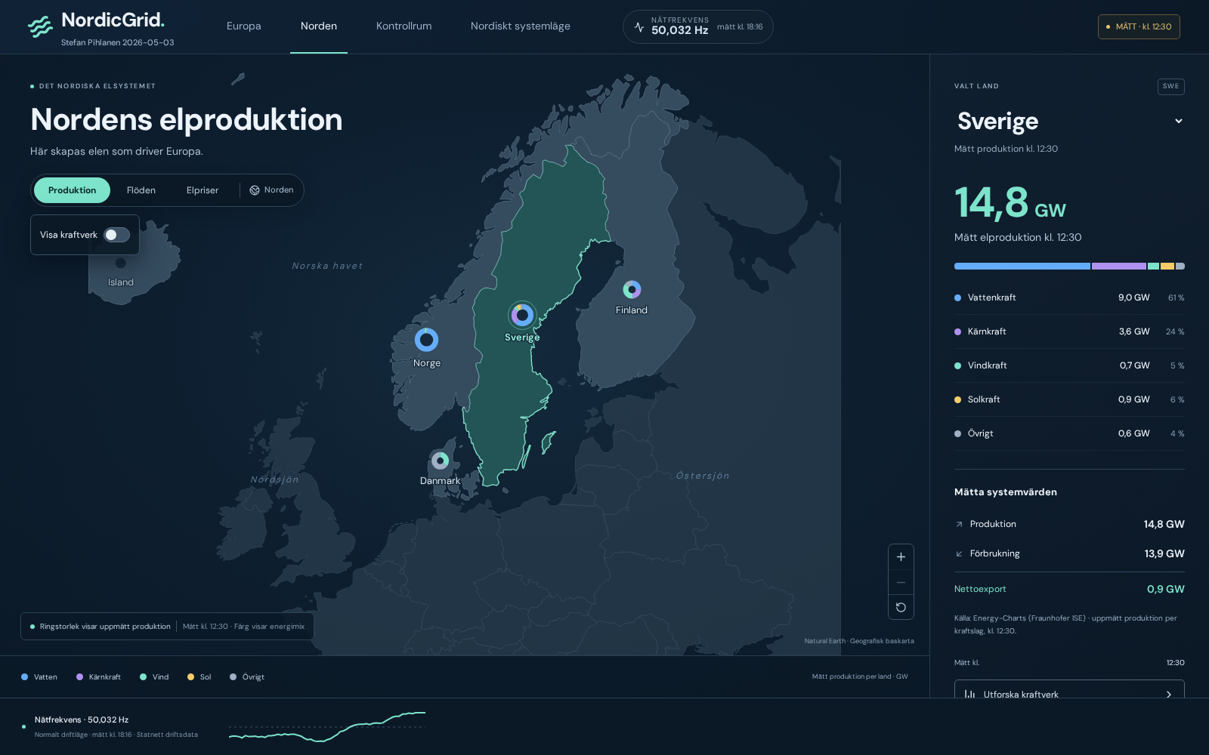Screen dimensions: 1209x755
Task: Click the Ringstorlek visar uppmätt produktion note
Action: coord(105,627)
